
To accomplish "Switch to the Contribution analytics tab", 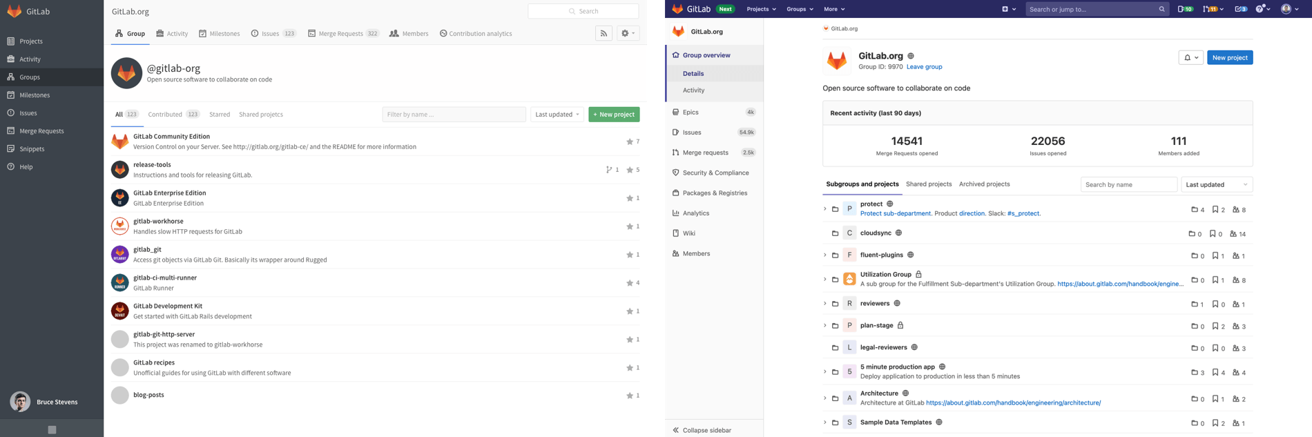I will (x=476, y=34).
